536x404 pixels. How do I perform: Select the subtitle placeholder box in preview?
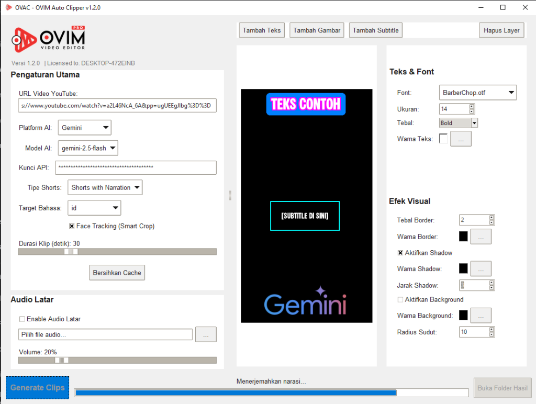(x=305, y=216)
